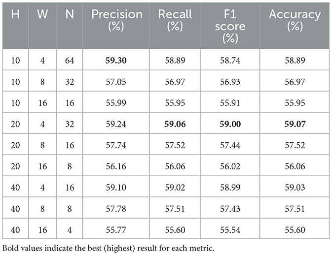The image size is (332, 255).
Task: Click the W column header
Action: [x=42, y=15]
